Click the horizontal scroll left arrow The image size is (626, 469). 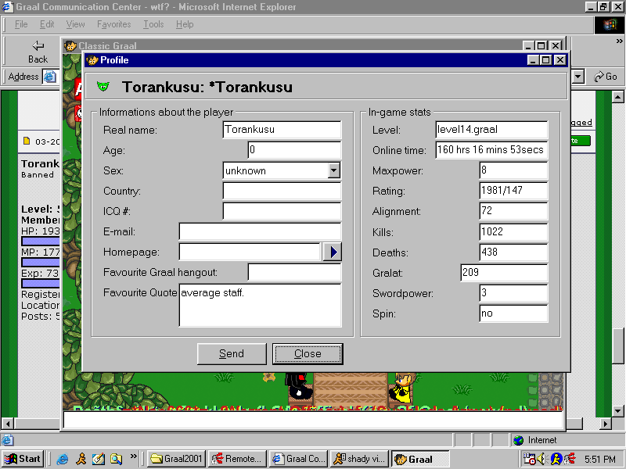tap(7, 424)
